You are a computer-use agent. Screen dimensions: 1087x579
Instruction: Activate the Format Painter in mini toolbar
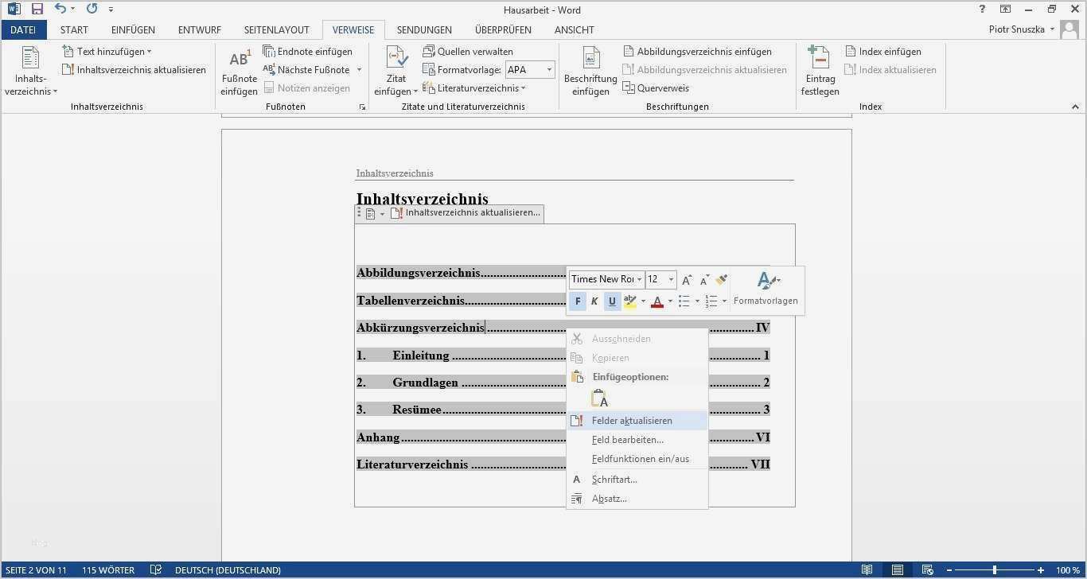(x=721, y=279)
